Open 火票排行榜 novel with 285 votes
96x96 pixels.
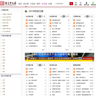pos(80,23)
